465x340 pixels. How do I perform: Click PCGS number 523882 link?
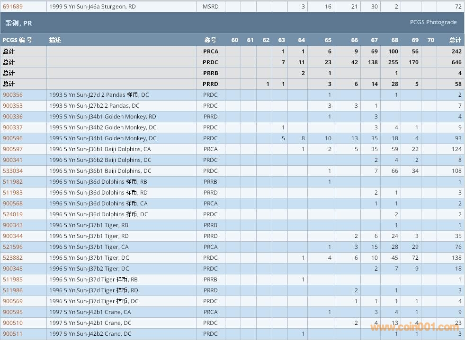coord(13,258)
